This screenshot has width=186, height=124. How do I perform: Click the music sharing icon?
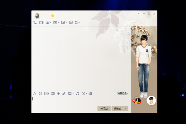[x=77, y=94]
